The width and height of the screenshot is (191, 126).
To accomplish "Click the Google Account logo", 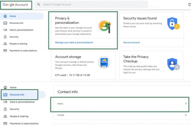I will 15,4.
